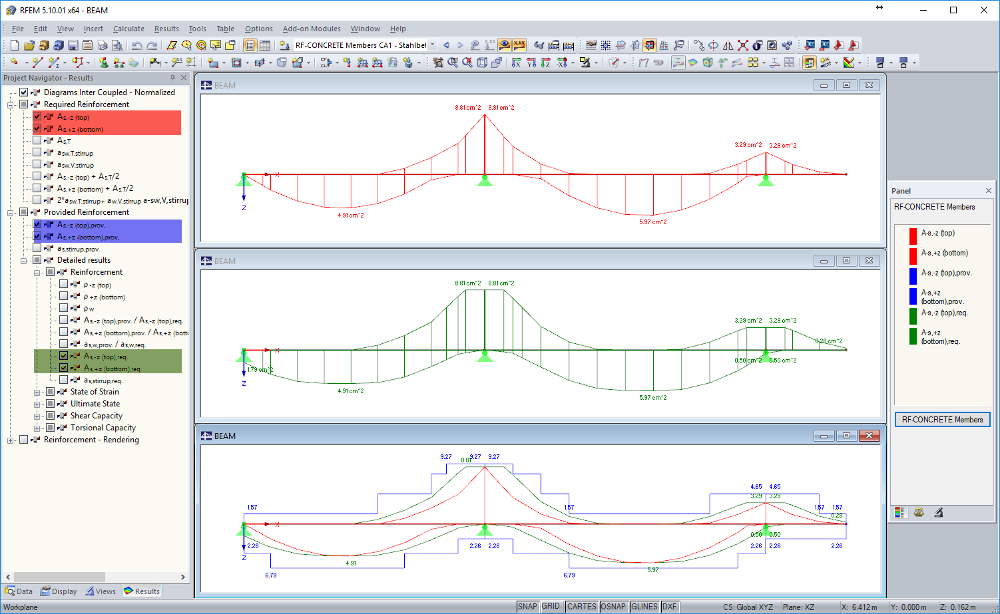The image size is (1000, 614).
Task: Check ρ -z (top) reinforcement ratio
Action: coord(64,284)
